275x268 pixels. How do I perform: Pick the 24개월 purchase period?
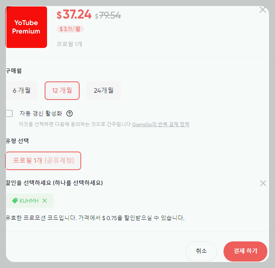pyautogui.click(x=103, y=91)
